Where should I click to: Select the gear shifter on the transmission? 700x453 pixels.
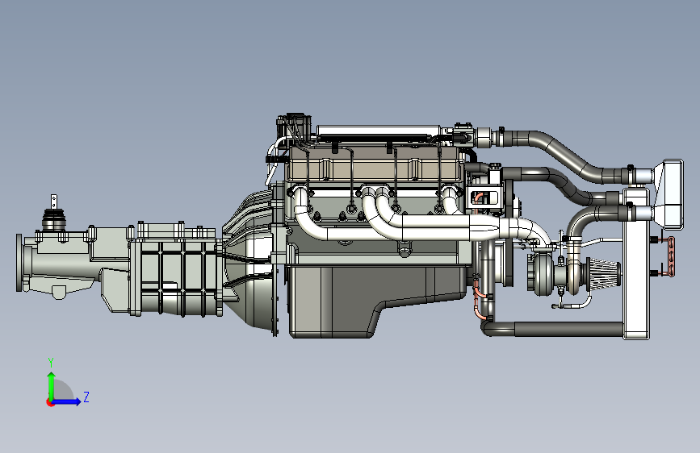pyautogui.click(x=54, y=213)
